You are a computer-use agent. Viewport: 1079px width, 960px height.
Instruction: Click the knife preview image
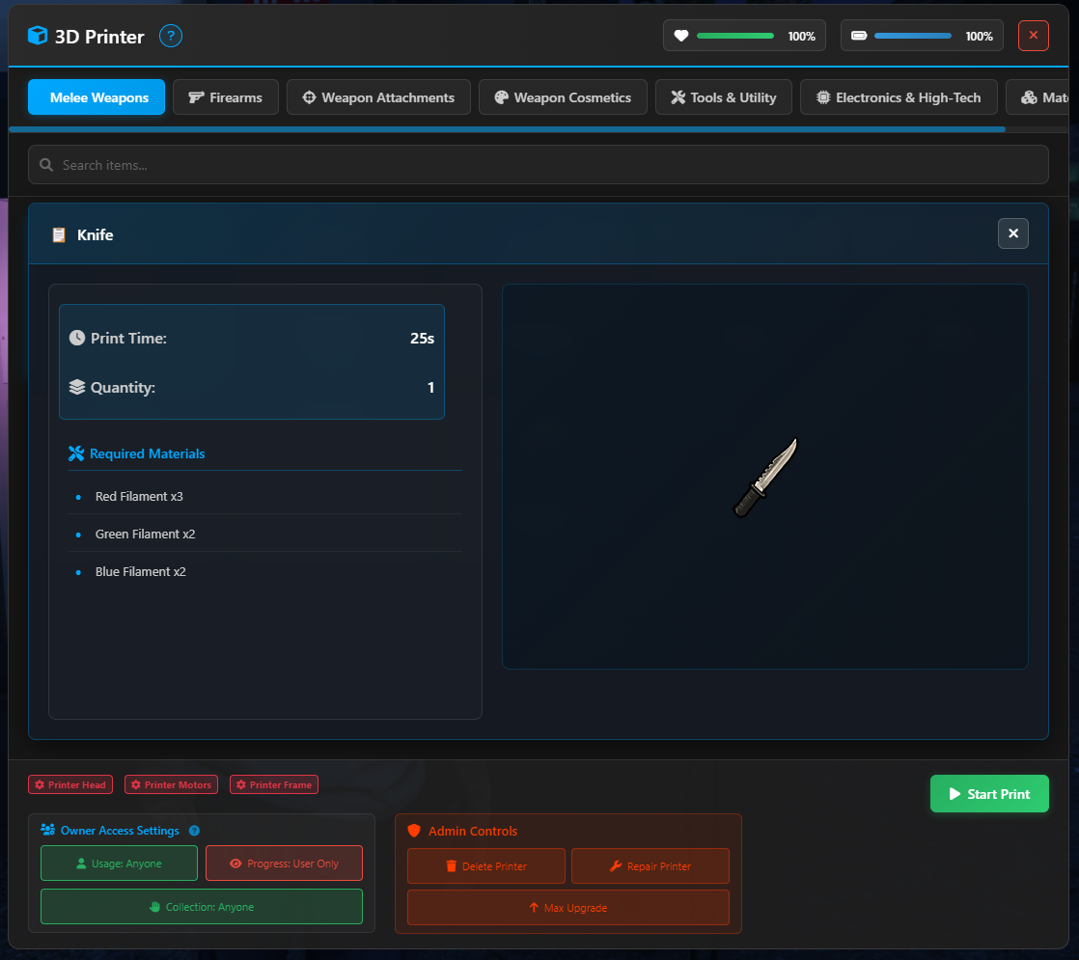click(765, 478)
